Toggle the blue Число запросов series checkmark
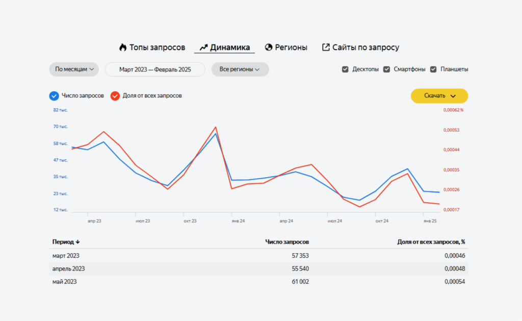The height and width of the screenshot is (321, 522). 54,95
